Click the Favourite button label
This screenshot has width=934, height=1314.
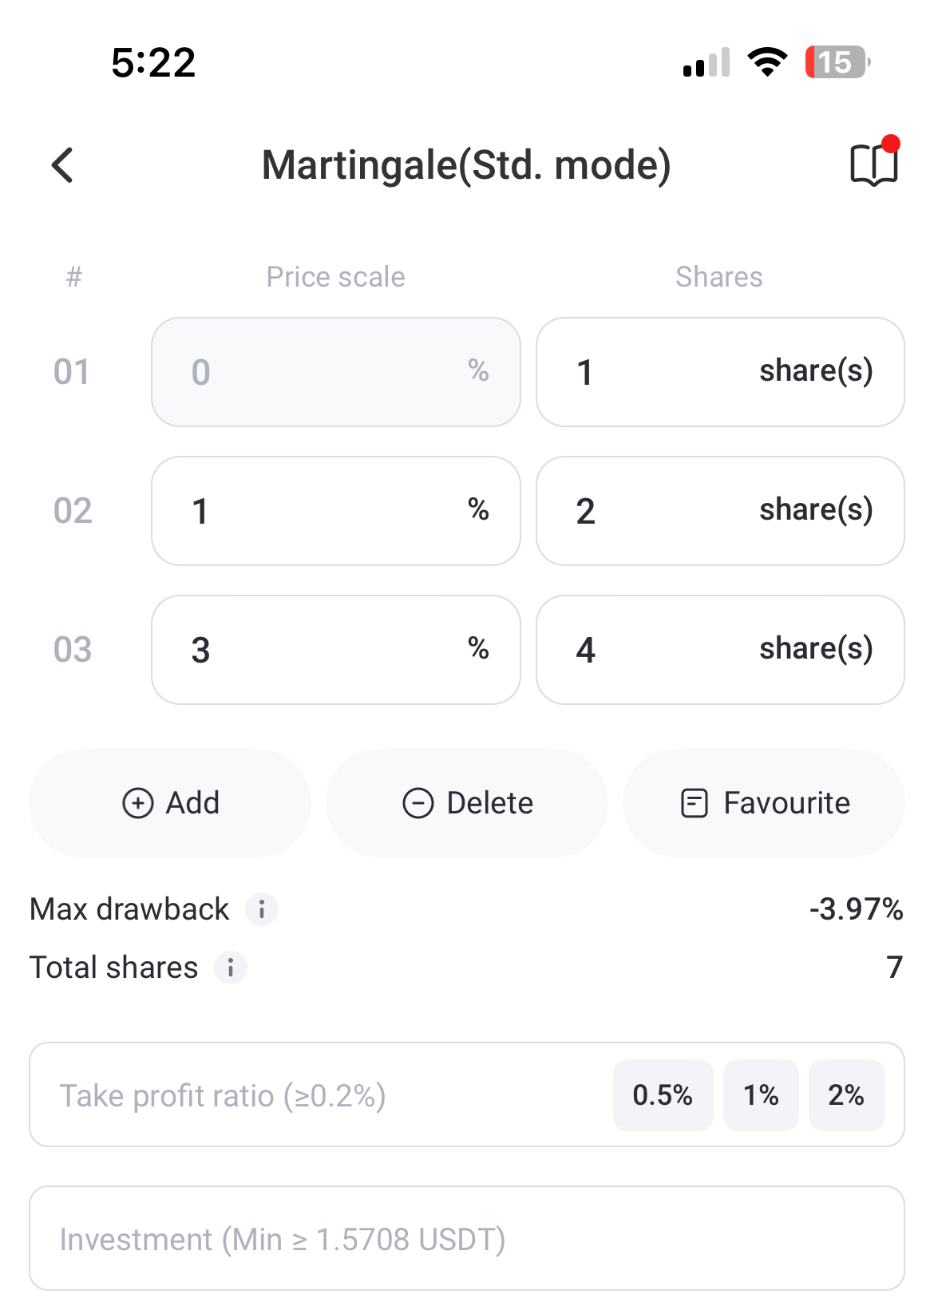(786, 803)
